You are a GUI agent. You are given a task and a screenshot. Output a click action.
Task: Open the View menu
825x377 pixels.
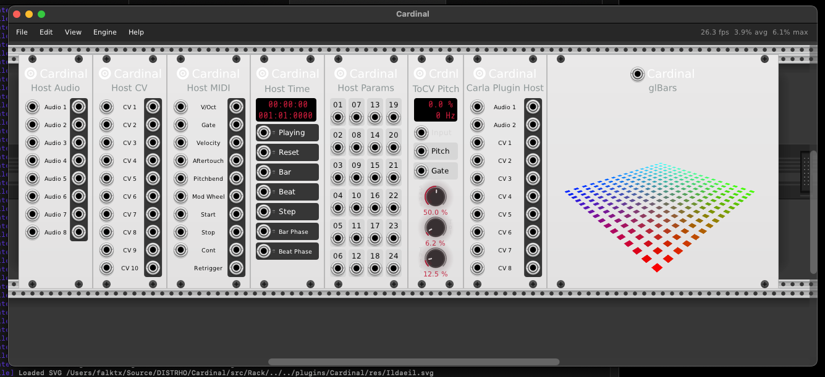tap(73, 32)
